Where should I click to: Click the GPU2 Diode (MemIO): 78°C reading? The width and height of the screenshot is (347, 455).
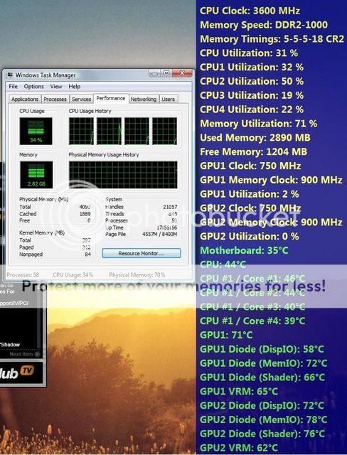pos(263,419)
